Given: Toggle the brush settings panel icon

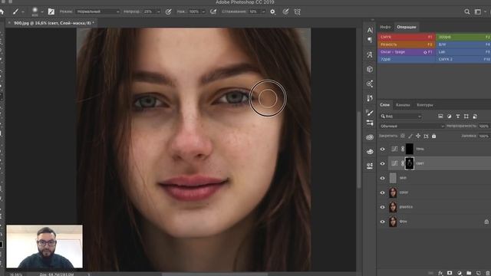Looking at the screenshot, I should [x=51, y=11].
